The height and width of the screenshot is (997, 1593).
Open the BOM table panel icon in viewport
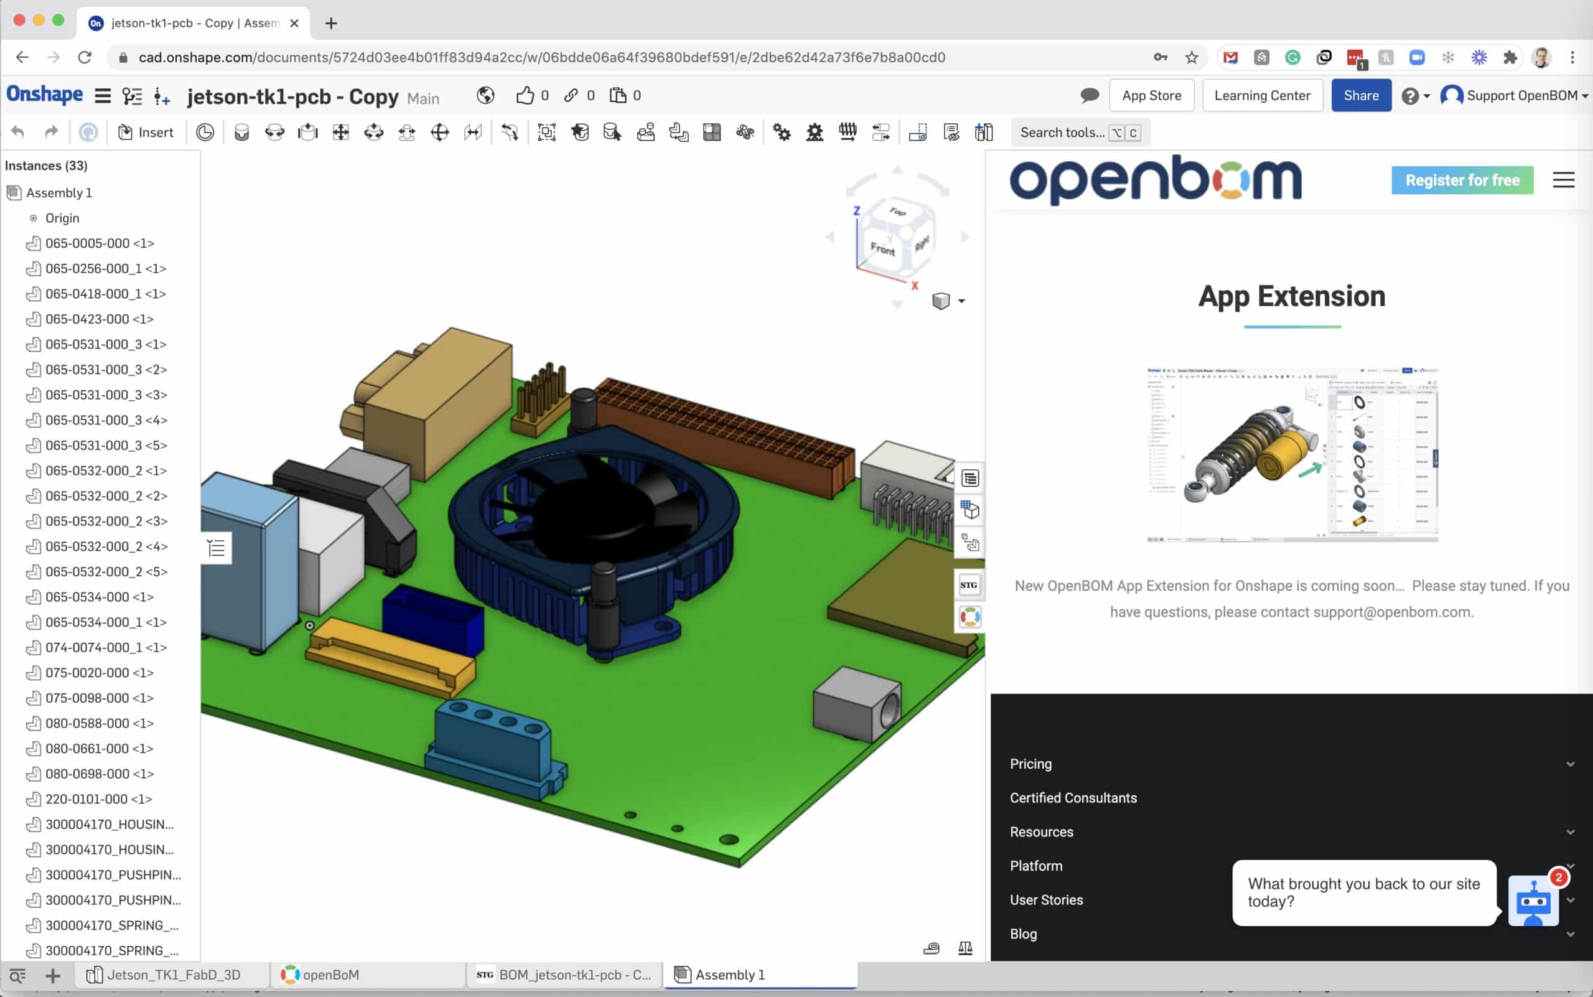(970, 478)
